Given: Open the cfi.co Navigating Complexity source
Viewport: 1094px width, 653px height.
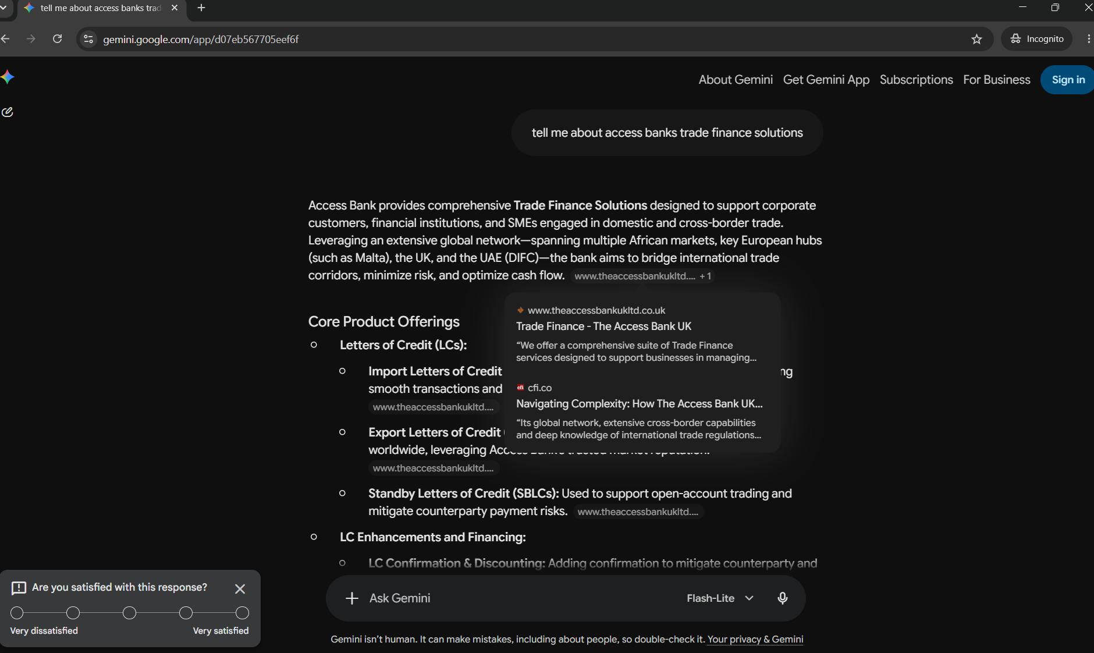Looking at the screenshot, I should coord(639,404).
